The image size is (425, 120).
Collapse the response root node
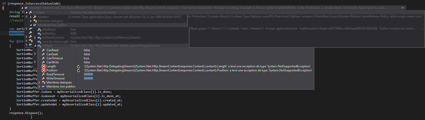click(x=22, y=8)
